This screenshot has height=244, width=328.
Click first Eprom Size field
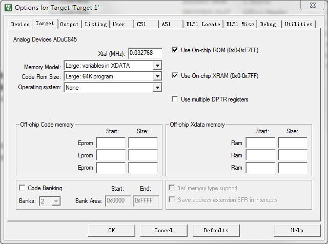point(143,143)
